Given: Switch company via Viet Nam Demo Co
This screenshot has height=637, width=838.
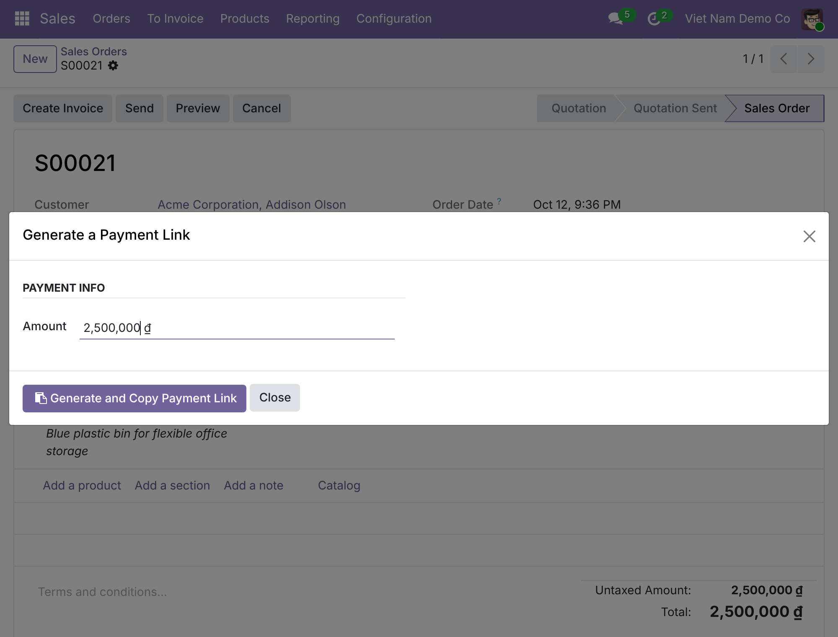Looking at the screenshot, I should (x=737, y=18).
